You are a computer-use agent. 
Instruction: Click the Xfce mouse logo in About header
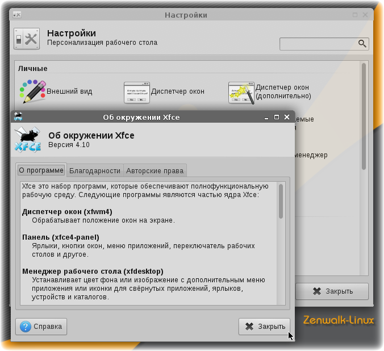pos(28,140)
